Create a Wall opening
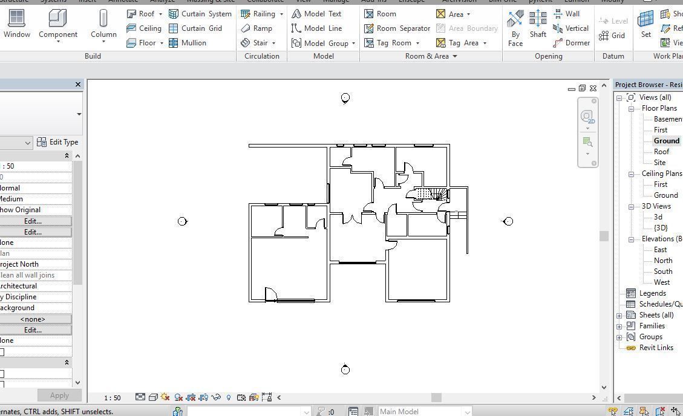 pyautogui.click(x=566, y=14)
